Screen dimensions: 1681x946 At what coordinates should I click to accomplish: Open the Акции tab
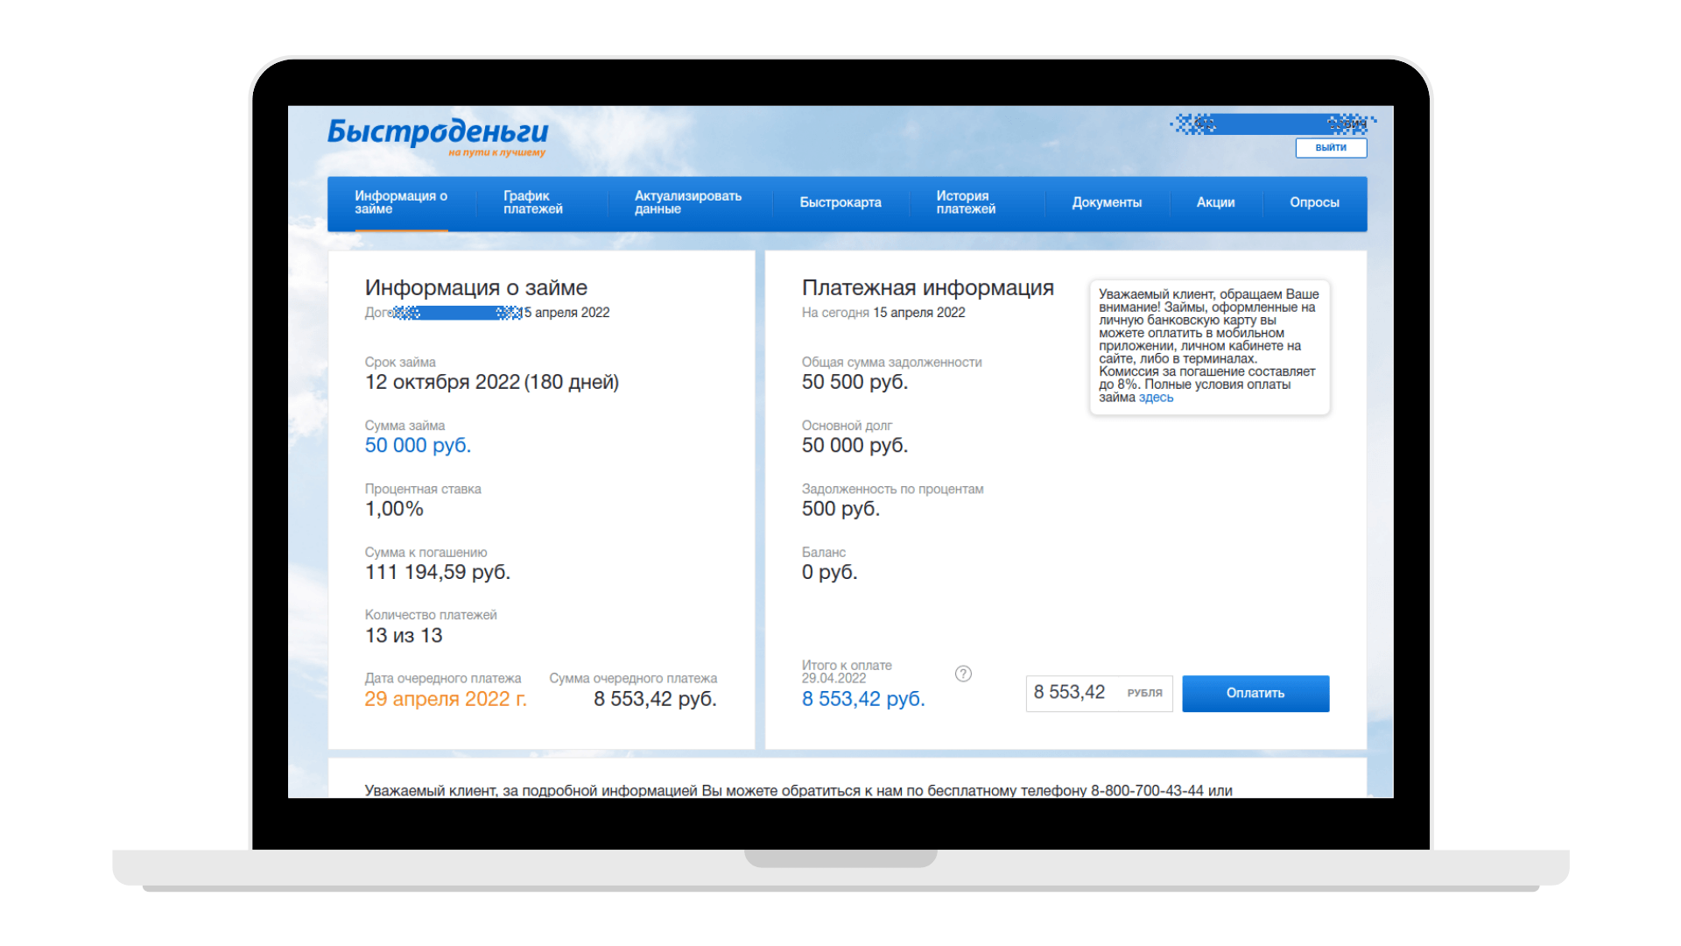(1215, 202)
